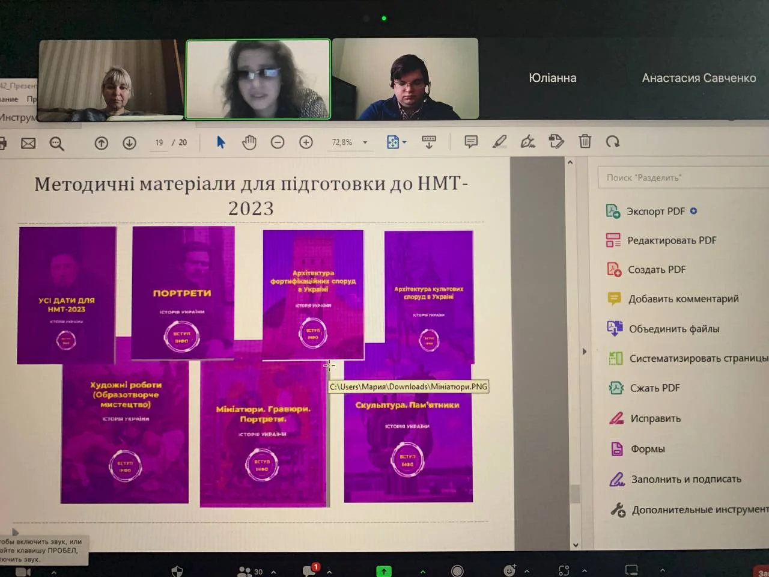Screen dimensions: 769x577
Task: Add a sticky note comment
Action: (471, 142)
